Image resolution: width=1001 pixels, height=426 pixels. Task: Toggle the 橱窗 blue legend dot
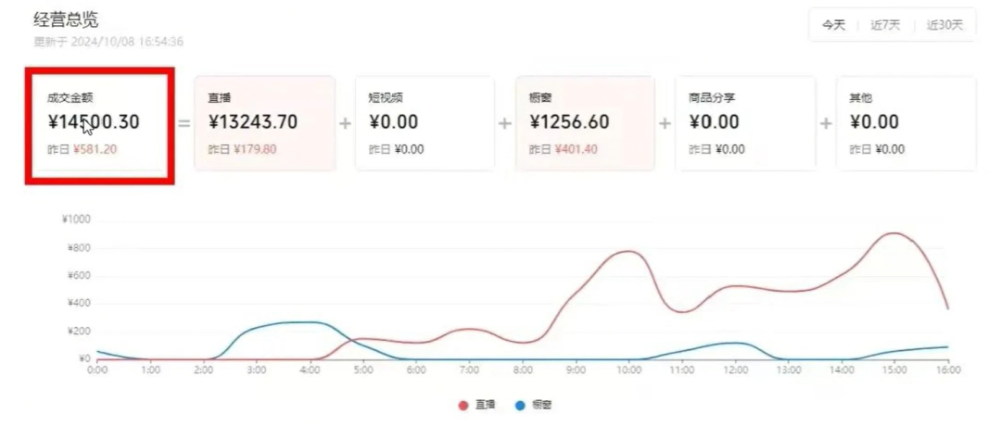(520, 406)
